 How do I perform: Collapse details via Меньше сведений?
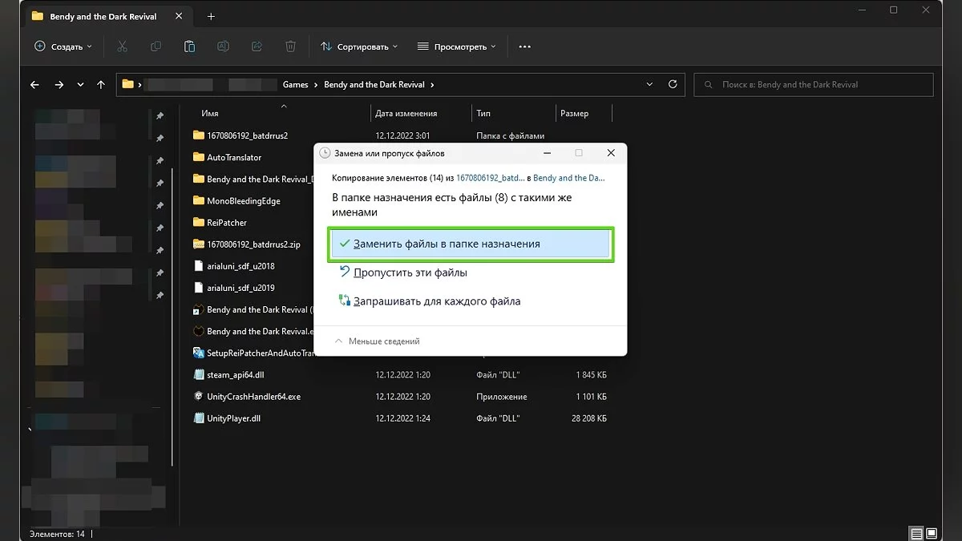point(377,341)
